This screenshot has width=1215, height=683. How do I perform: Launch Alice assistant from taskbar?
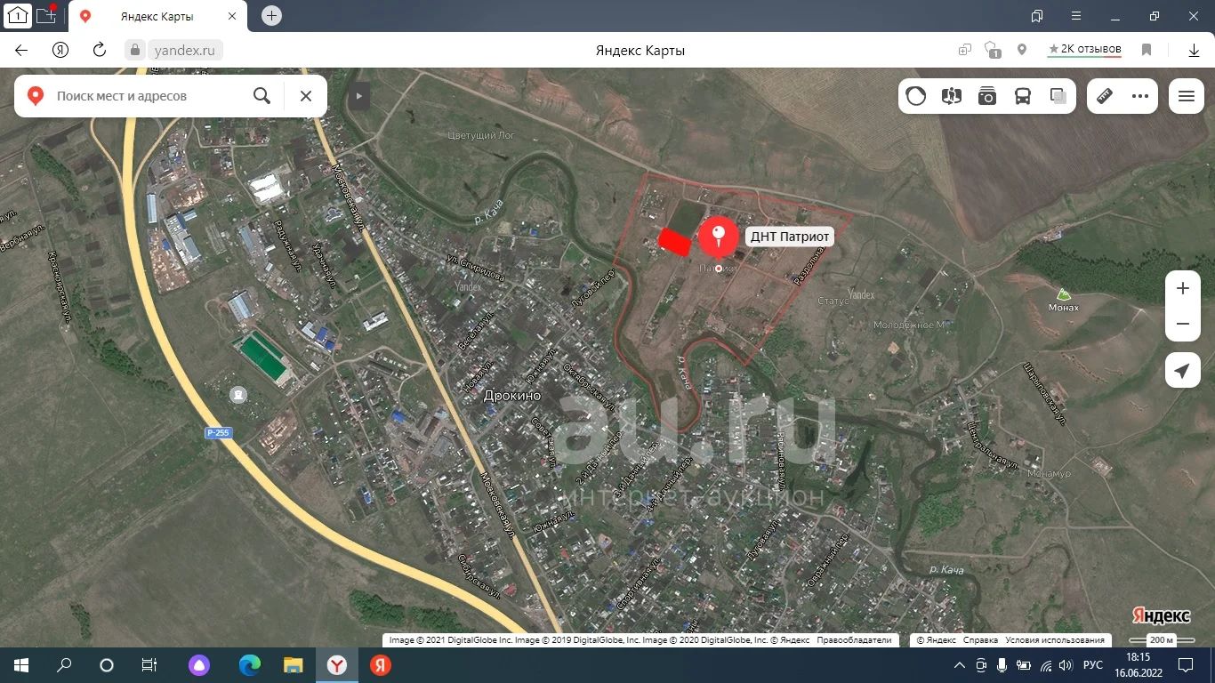tap(199, 665)
